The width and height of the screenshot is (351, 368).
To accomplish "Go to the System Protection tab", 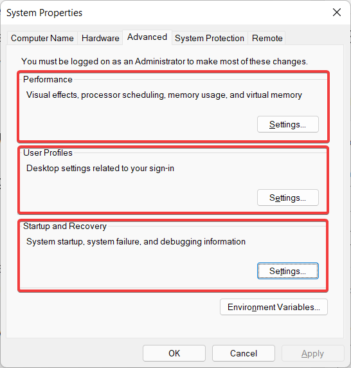I will [x=210, y=38].
